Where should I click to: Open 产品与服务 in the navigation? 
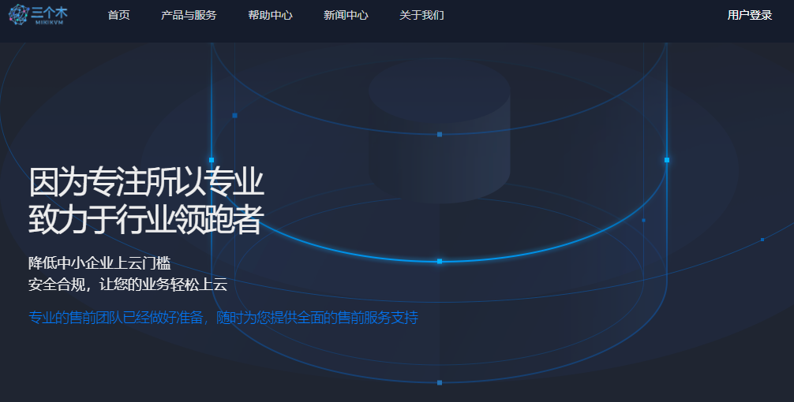(x=189, y=15)
